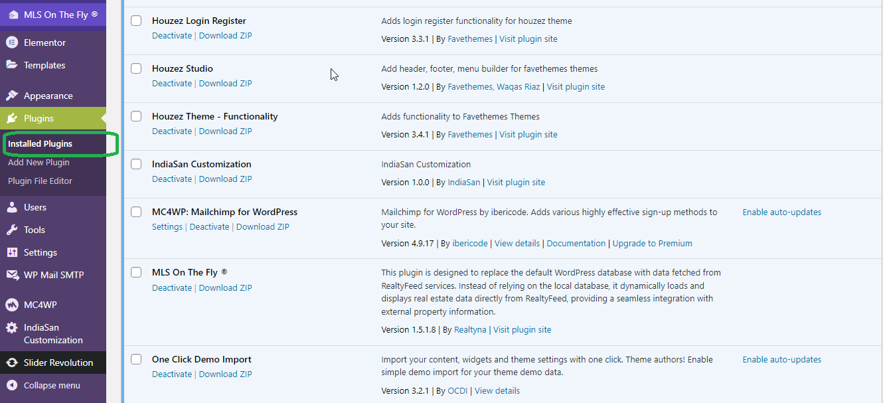Click the Collapse menu arrow icon

tap(12, 385)
